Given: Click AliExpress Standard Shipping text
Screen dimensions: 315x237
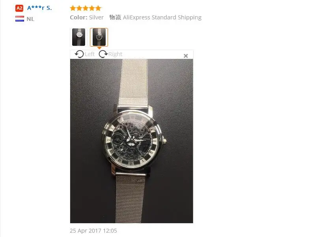Looking at the screenshot, I should pos(162,17).
